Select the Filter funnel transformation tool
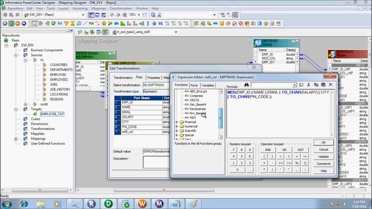This screenshot has height=209, width=372. [x=66, y=23]
